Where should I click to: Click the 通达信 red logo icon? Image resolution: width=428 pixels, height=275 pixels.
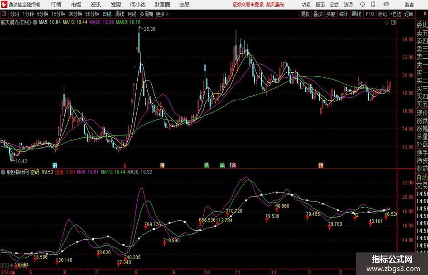coord(4,5)
